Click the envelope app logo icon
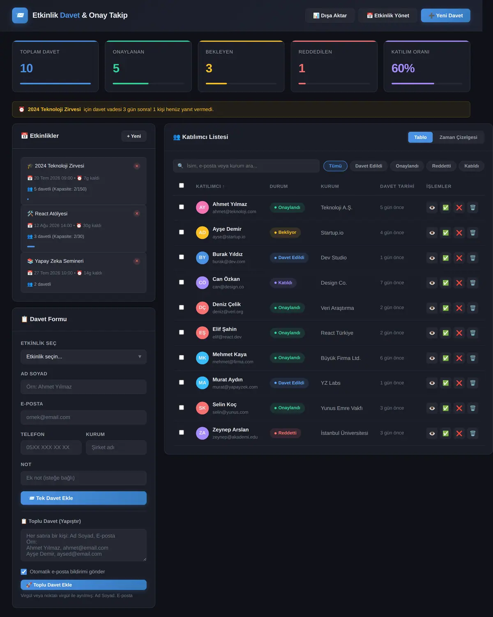Screen dimensions: 493x617 coord(20,16)
